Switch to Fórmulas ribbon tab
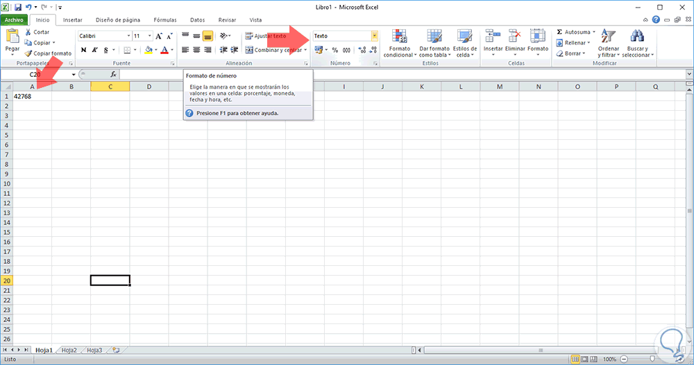 (x=165, y=20)
